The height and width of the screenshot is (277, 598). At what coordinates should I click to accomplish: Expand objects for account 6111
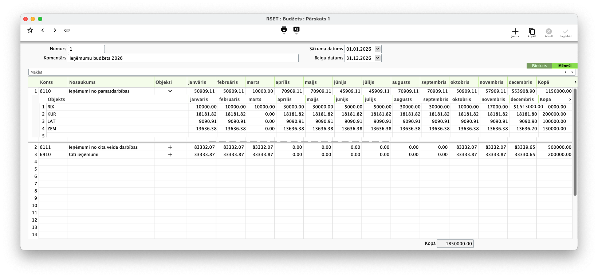[x=170, y=147]
